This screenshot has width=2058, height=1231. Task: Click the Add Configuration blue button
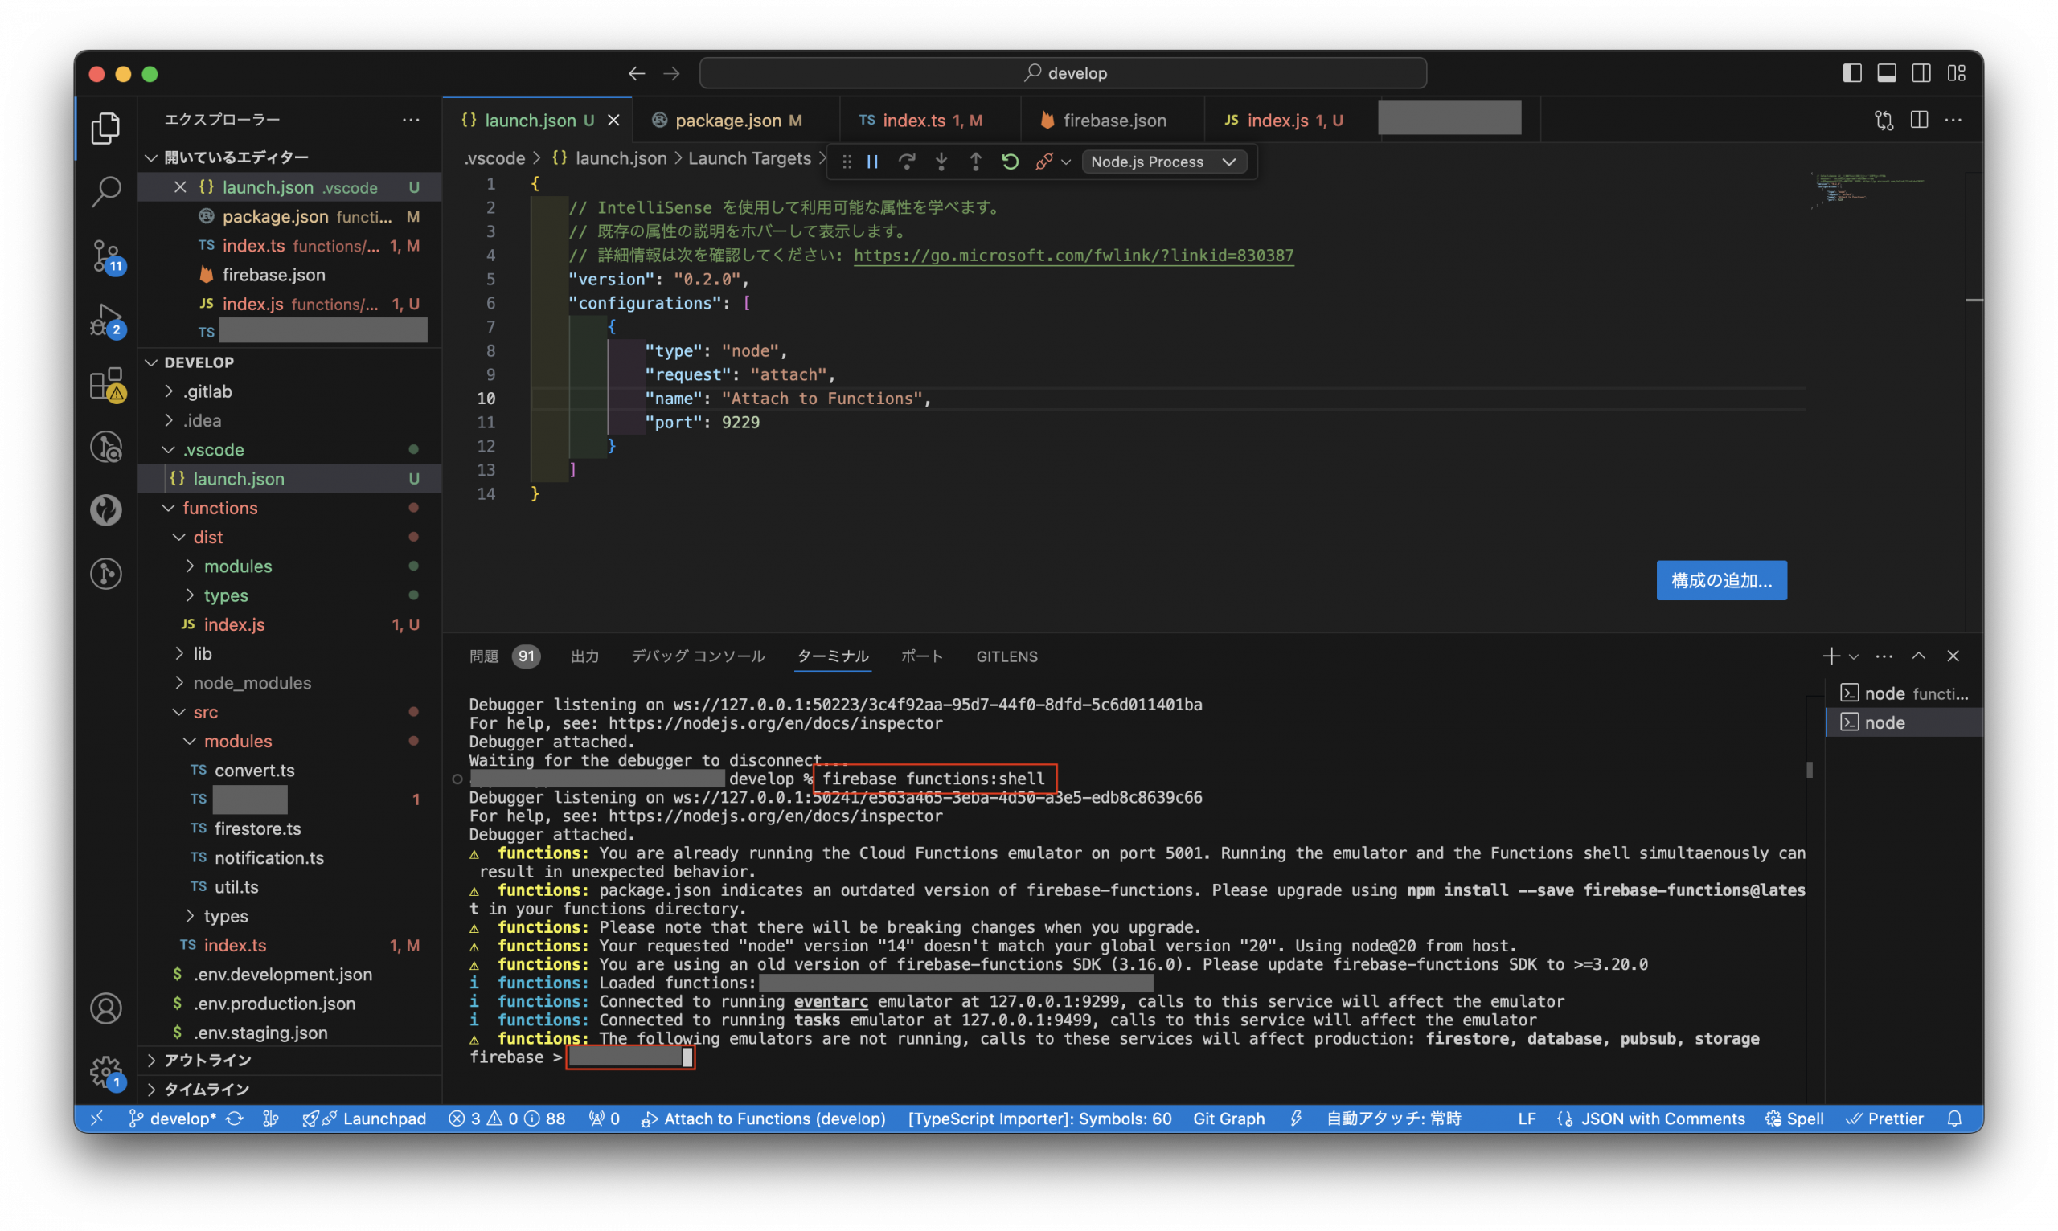[1721, 580]
